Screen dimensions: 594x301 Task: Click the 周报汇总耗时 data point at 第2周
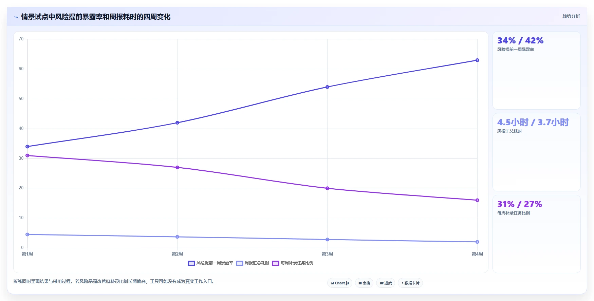pyautogui.click(x=177, y=237)
